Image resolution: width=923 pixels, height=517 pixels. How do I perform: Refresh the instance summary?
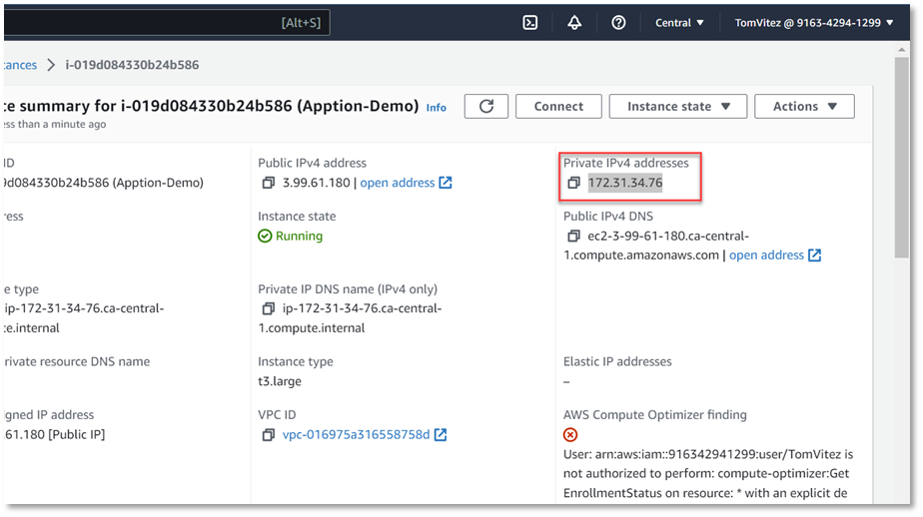point(486,107)
